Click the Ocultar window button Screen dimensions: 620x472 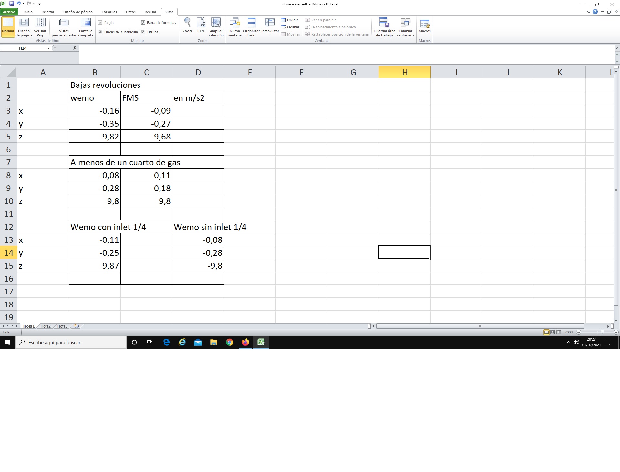click(x=290, y=27)
